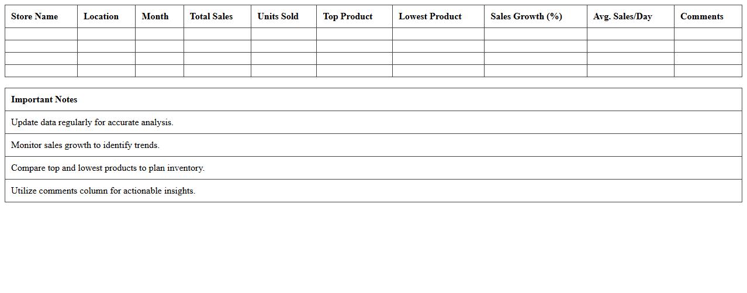Select the Location column header
This screenshot has height=293, width=747.
[101, 16]
